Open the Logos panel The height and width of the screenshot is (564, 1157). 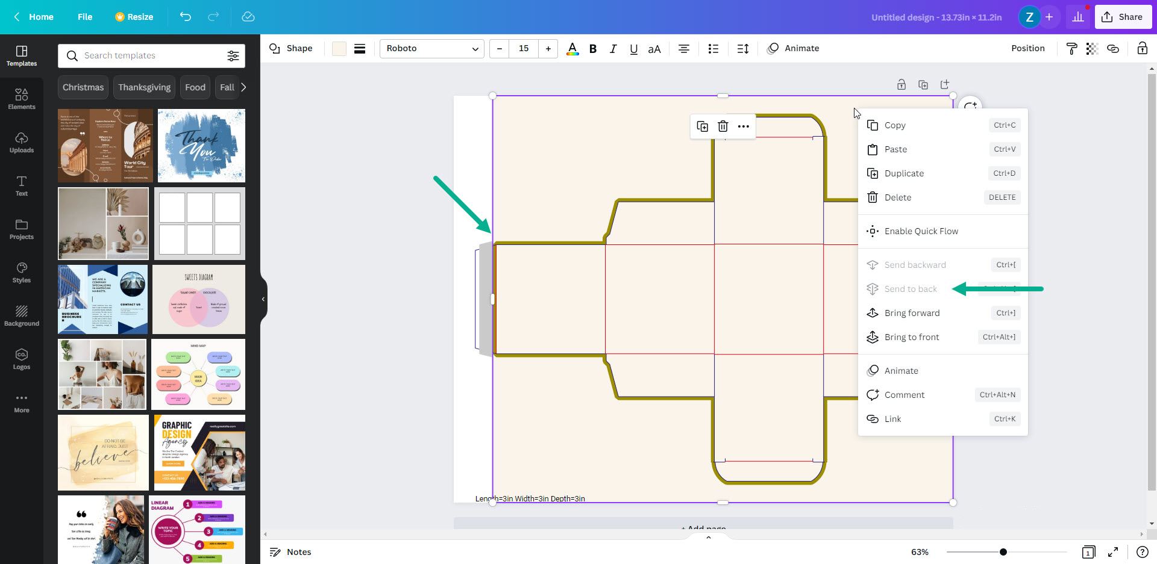click(x=21, y=359)
